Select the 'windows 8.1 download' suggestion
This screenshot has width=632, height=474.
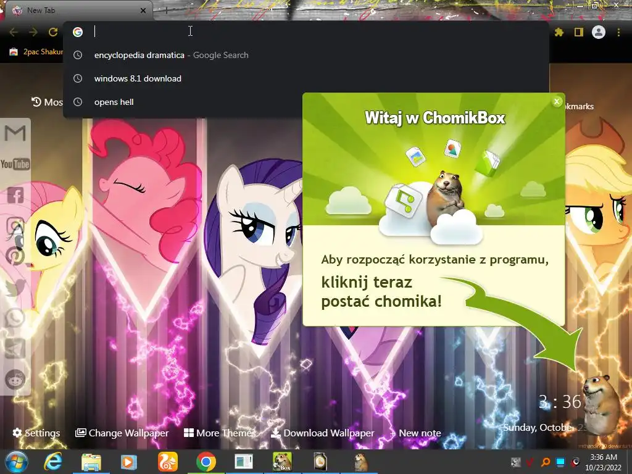pos(306,78)
